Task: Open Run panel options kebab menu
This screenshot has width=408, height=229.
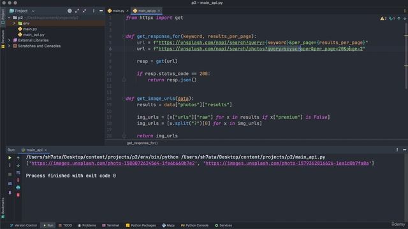Action: pos(397,150)
